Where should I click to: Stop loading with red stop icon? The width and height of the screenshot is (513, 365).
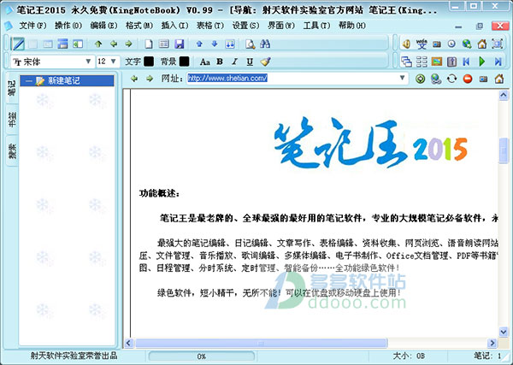[468, 79]
